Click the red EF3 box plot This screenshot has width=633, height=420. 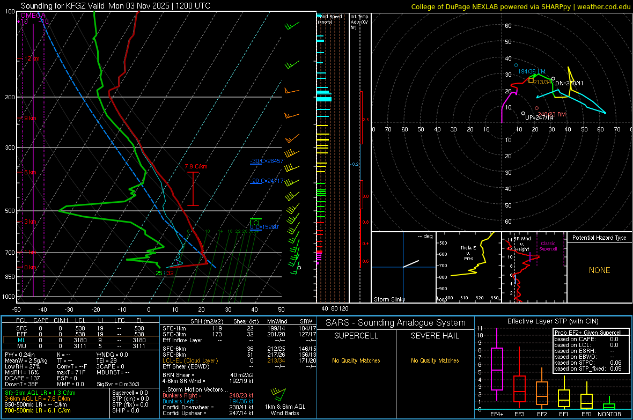tap(519, 378)
